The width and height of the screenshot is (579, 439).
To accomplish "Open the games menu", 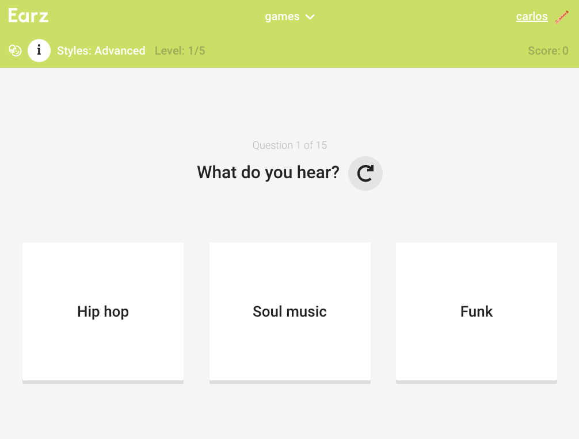I will [x=289, y=17].
